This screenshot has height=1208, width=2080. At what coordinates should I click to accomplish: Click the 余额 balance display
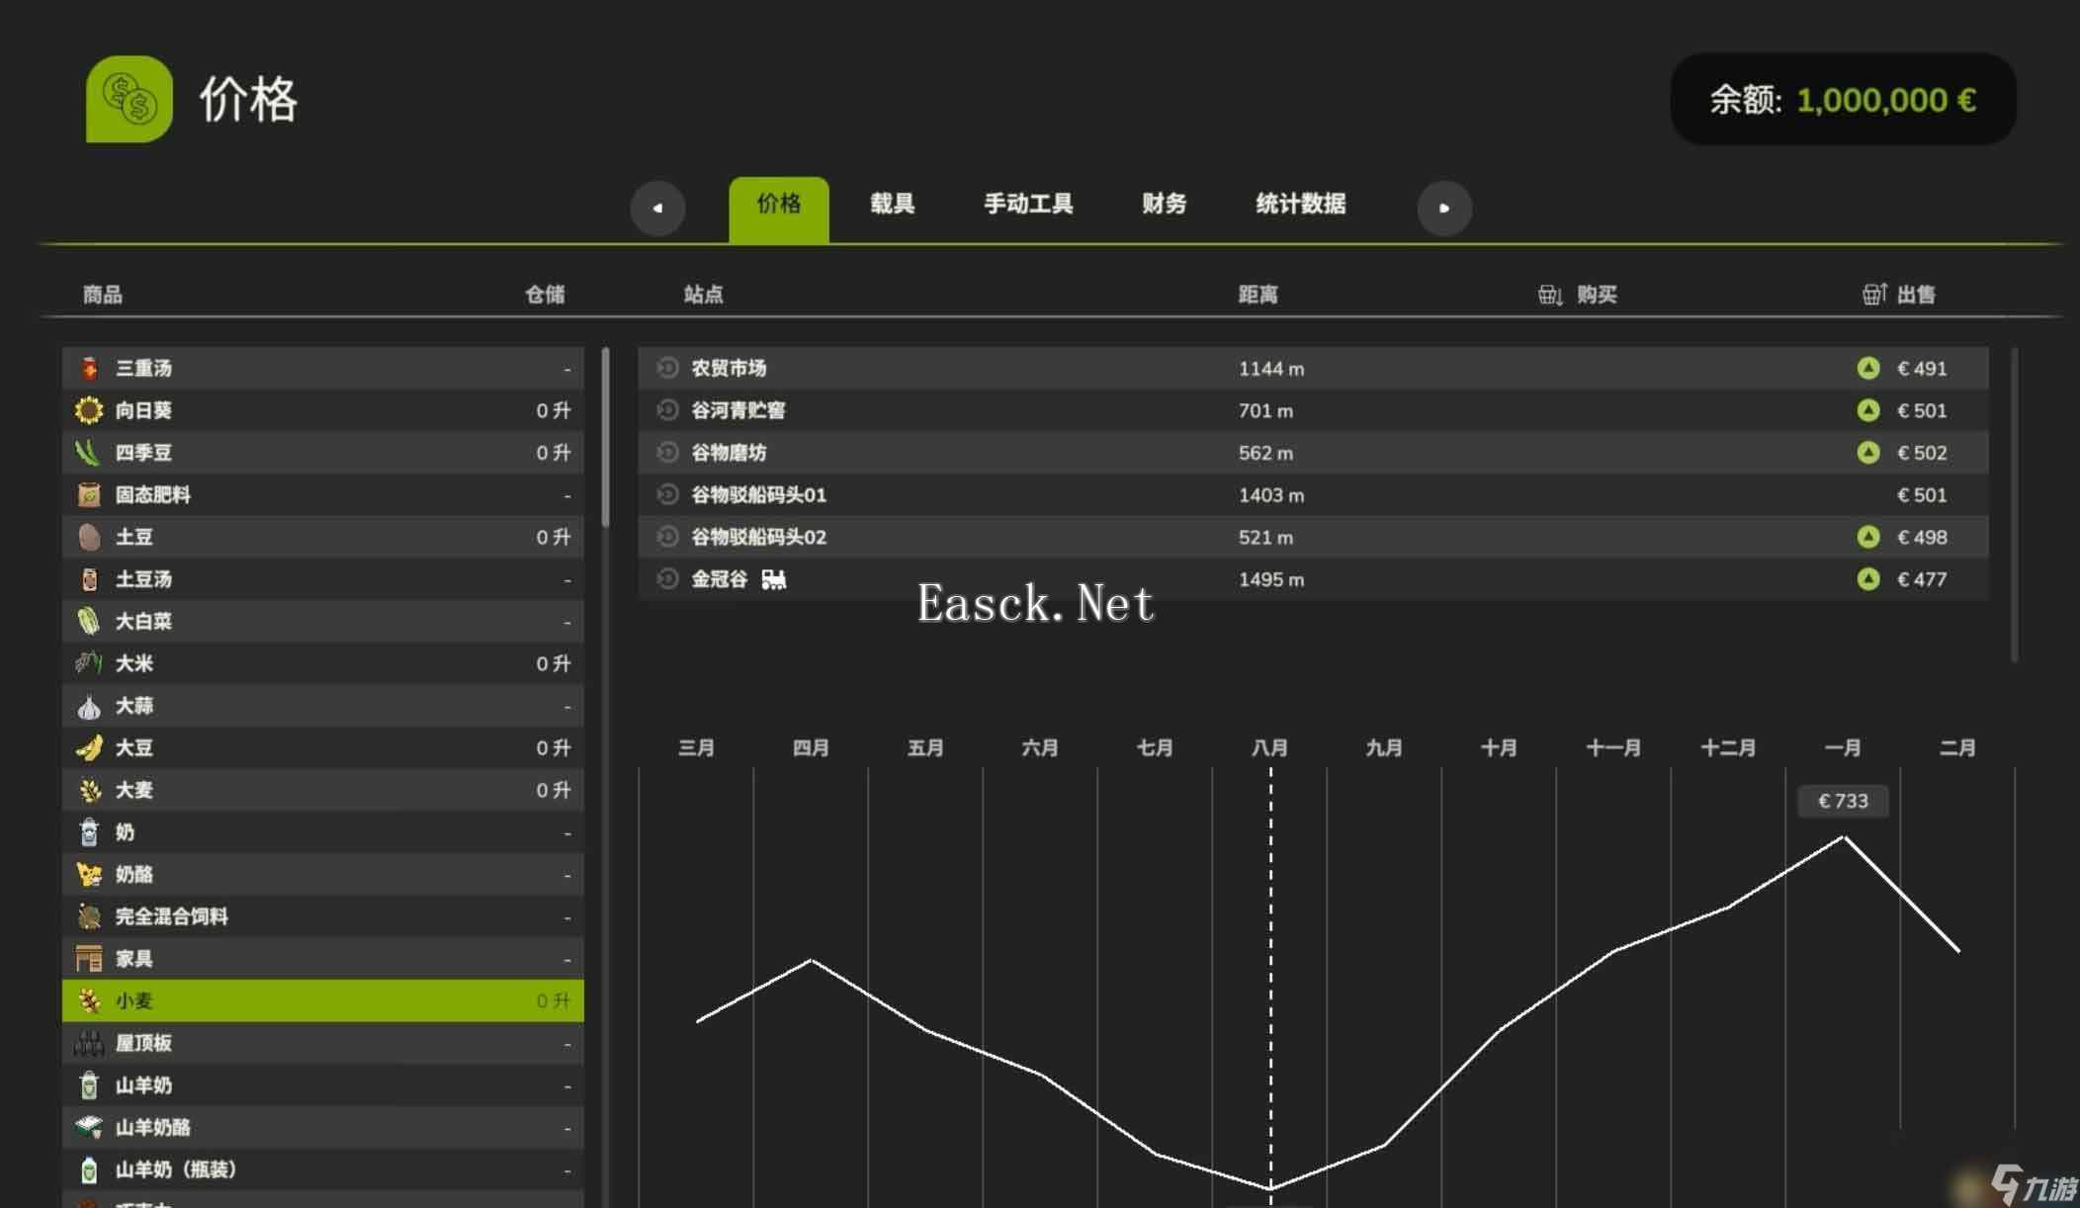1843,99
